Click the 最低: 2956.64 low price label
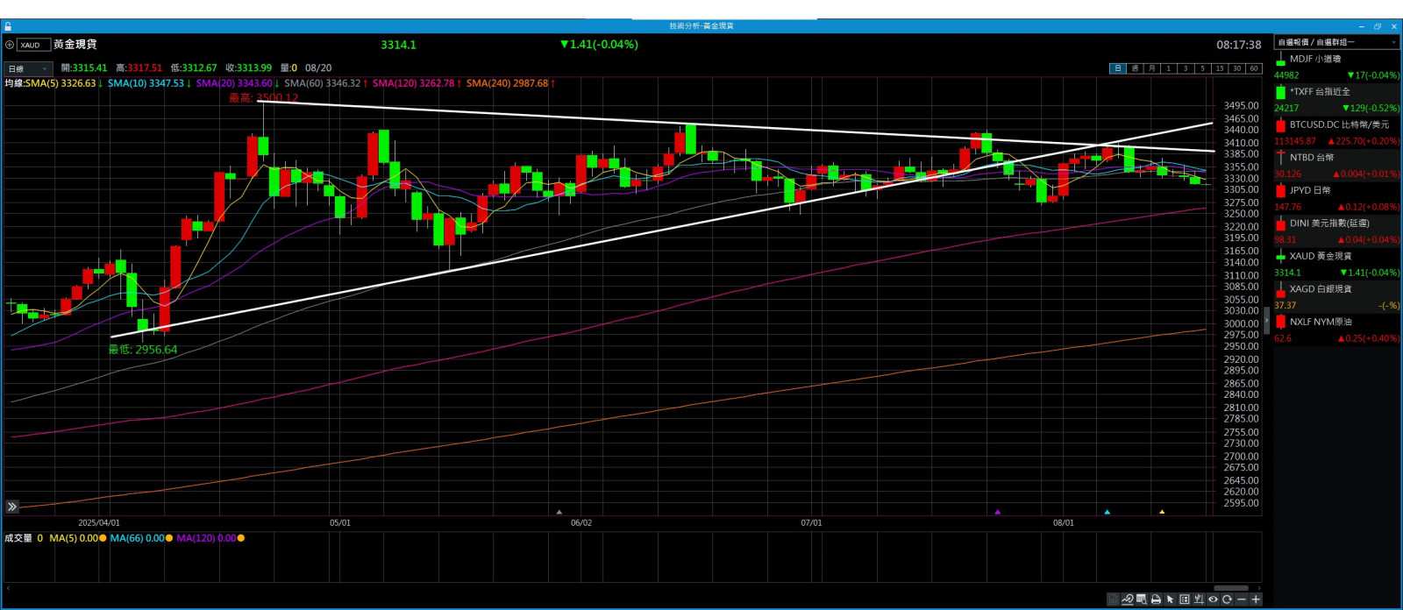The width and height of the screenshot is (1403, 610). pos(143,350)
